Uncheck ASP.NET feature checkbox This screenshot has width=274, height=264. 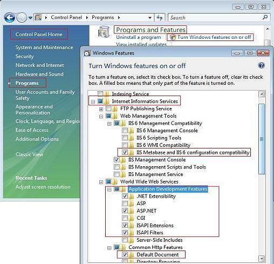coord(125,211)
